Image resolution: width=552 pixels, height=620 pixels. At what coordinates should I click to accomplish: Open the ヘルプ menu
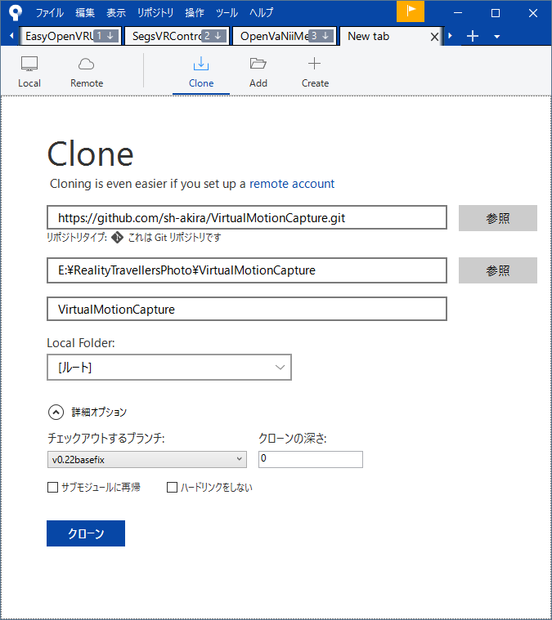pyautogui.click(x=262, y=12)
